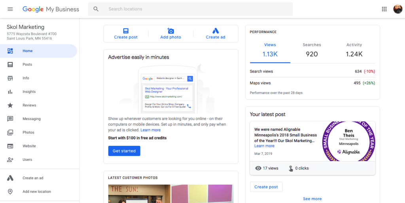The height and width of the screenshot is (203, 405).
Task: Open the Google apps grid
Action: point(384,9)
